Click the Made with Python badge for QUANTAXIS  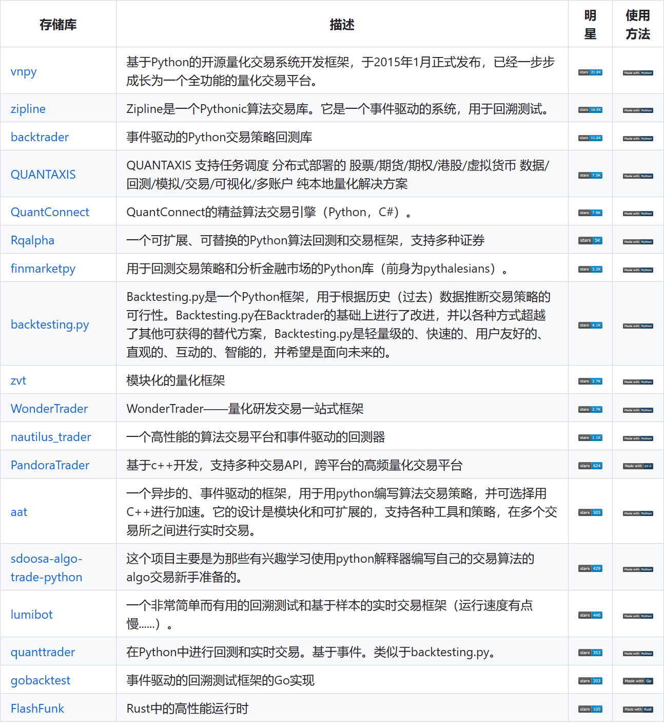[638, 176]
